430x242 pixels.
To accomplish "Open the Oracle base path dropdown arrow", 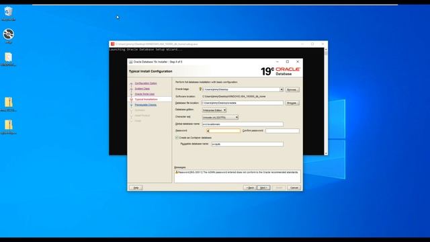I will pyautogui.click(x=282, y=89).
